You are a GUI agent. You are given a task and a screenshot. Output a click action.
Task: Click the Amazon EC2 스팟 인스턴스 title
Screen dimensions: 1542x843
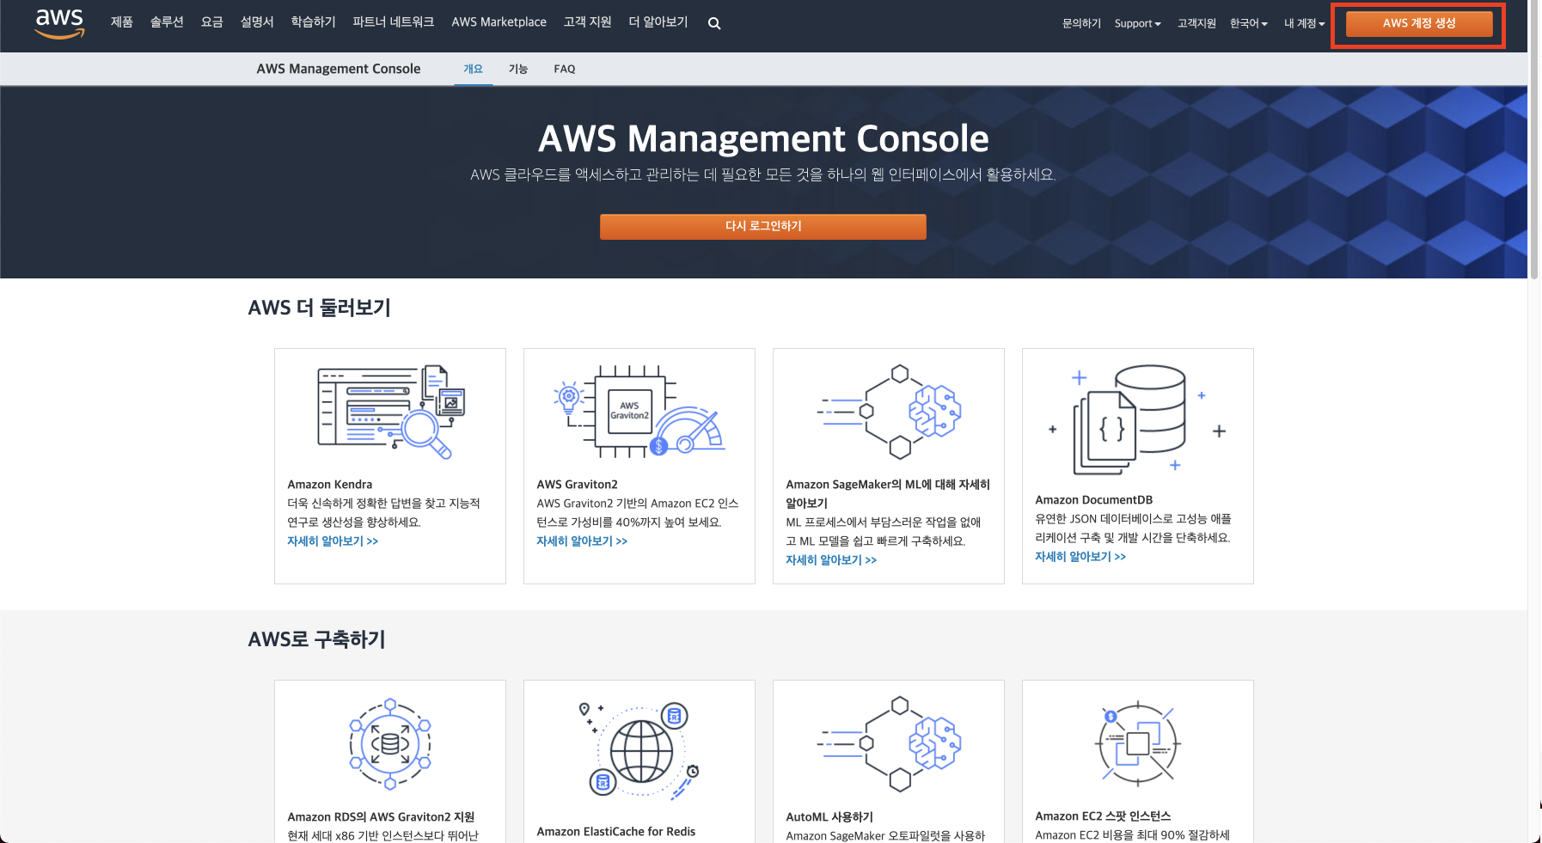click(1103, 816)
